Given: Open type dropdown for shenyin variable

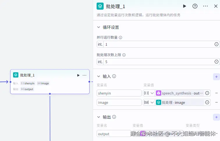Looking at the screenshot, I should [149, 93].
